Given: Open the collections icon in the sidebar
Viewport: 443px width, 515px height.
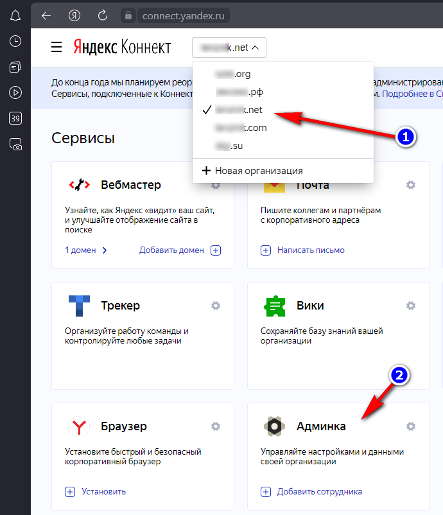Looking at the screenshot, I should (x=15, y=67).
